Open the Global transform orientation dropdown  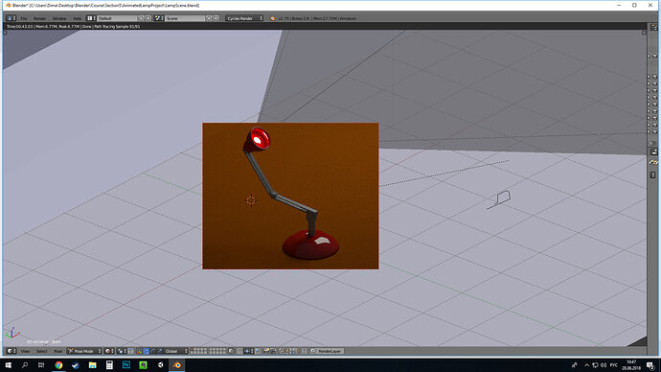[x=175, y=351]
